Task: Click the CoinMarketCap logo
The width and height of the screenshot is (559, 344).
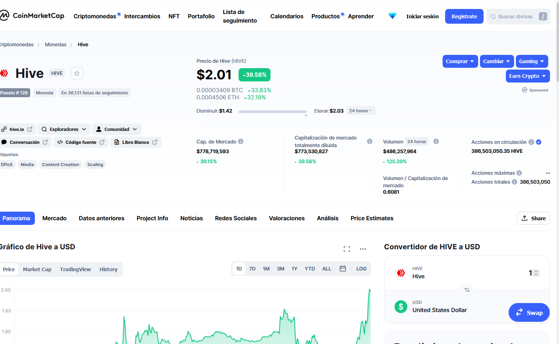Action: [x=32, y=16]
